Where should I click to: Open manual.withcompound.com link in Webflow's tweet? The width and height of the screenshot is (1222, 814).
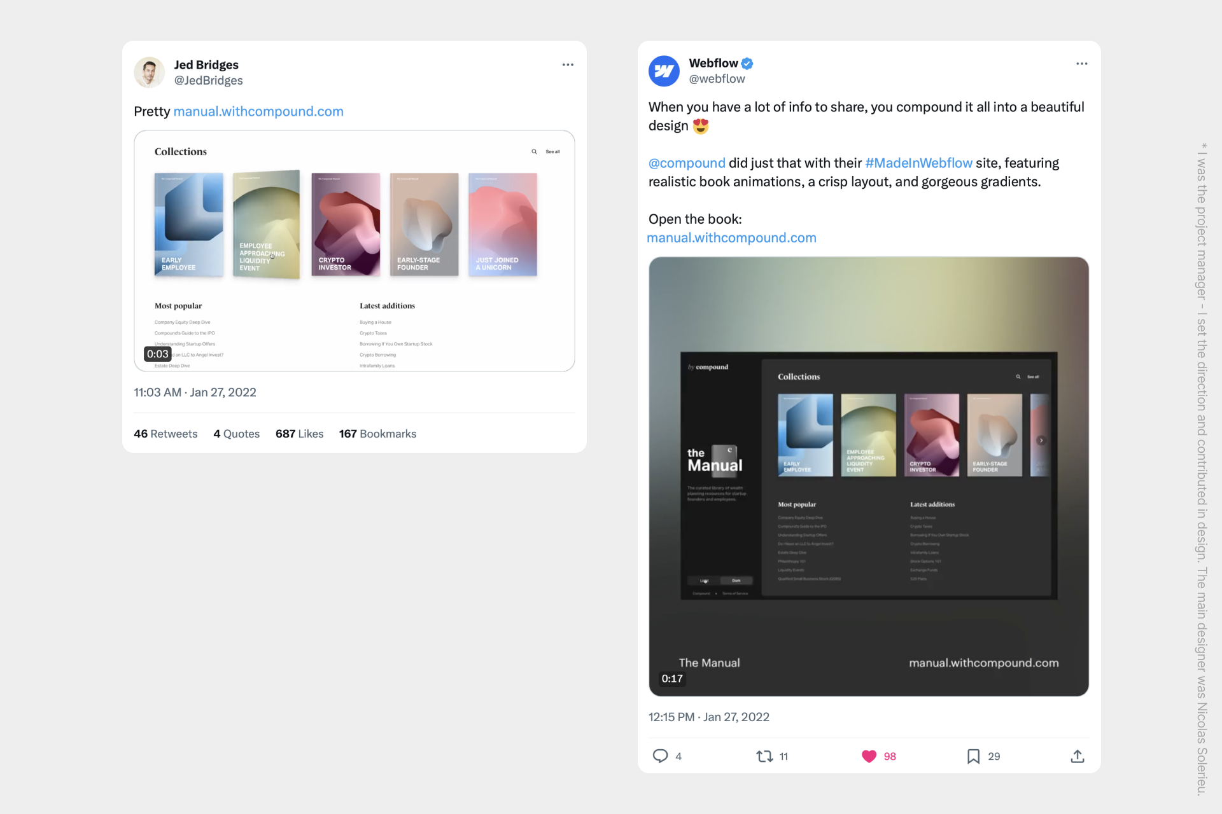pyautogui.click(x=731, y=238)
